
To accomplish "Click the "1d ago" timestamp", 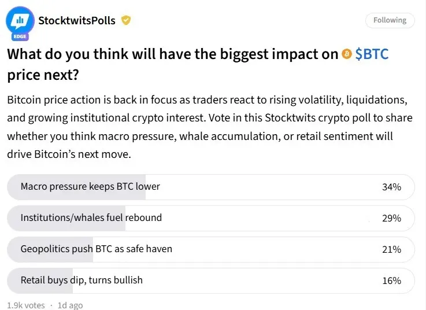I will click(70, 305).
